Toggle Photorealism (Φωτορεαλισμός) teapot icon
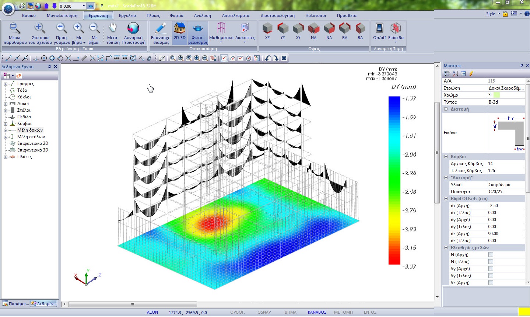The image size is (530, 317). pos(198,33)
